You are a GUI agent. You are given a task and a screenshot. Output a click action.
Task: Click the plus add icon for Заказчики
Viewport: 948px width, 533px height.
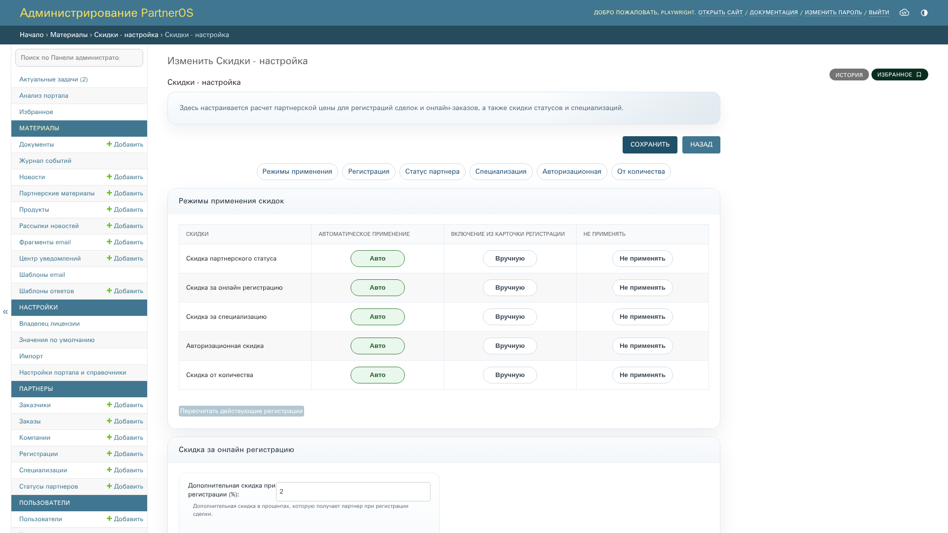pos(109,405)
